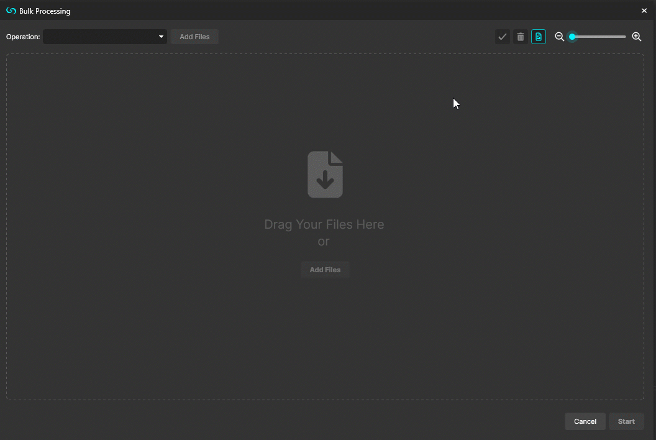Click the Cancel button
Viewport: 656px width, 440px height.
585,421
